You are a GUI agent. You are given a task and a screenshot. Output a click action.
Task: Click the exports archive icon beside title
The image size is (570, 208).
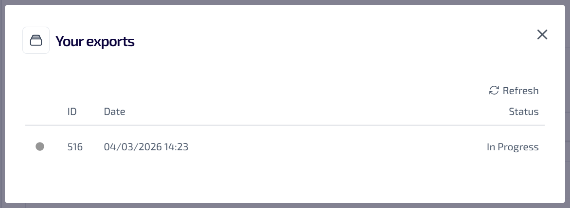click(36, 40)
